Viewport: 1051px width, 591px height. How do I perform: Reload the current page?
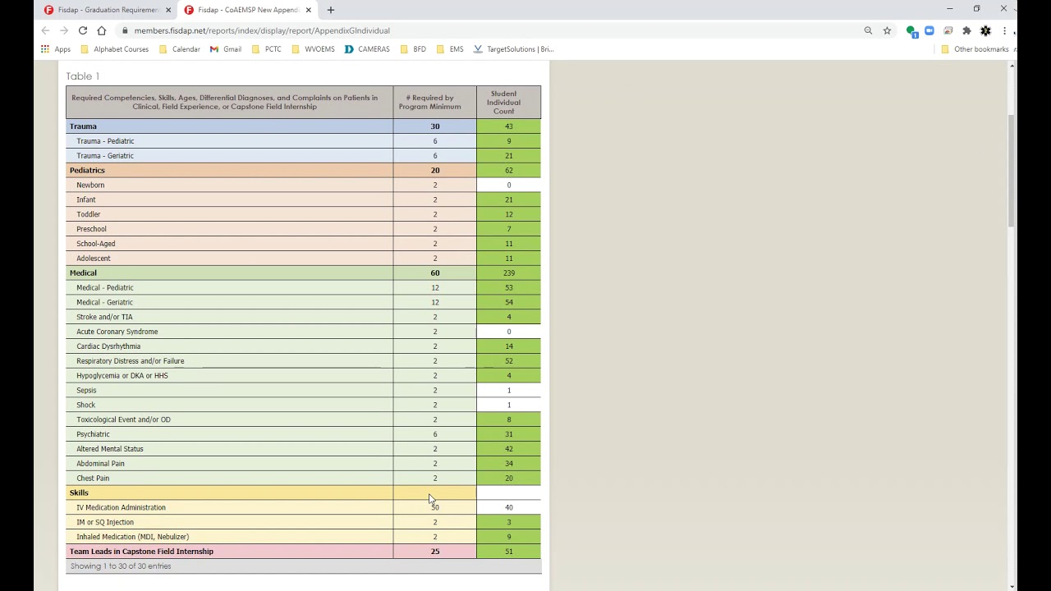coord(83,30)
